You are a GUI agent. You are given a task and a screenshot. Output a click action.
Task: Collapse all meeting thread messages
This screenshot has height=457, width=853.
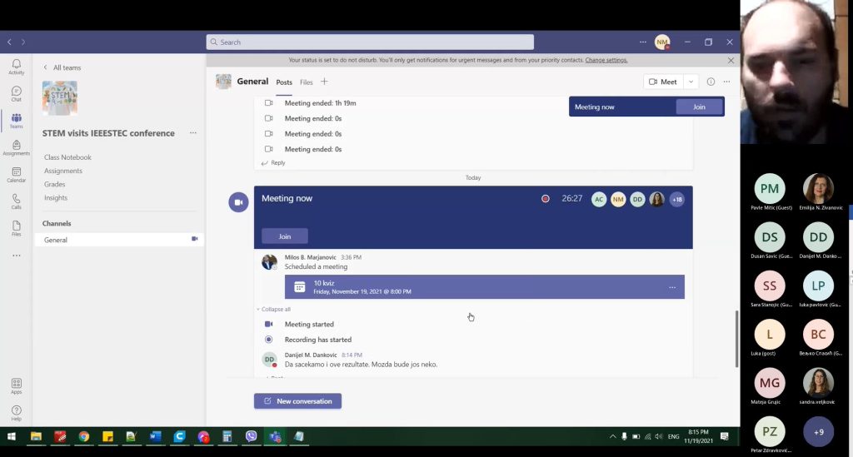273,309
